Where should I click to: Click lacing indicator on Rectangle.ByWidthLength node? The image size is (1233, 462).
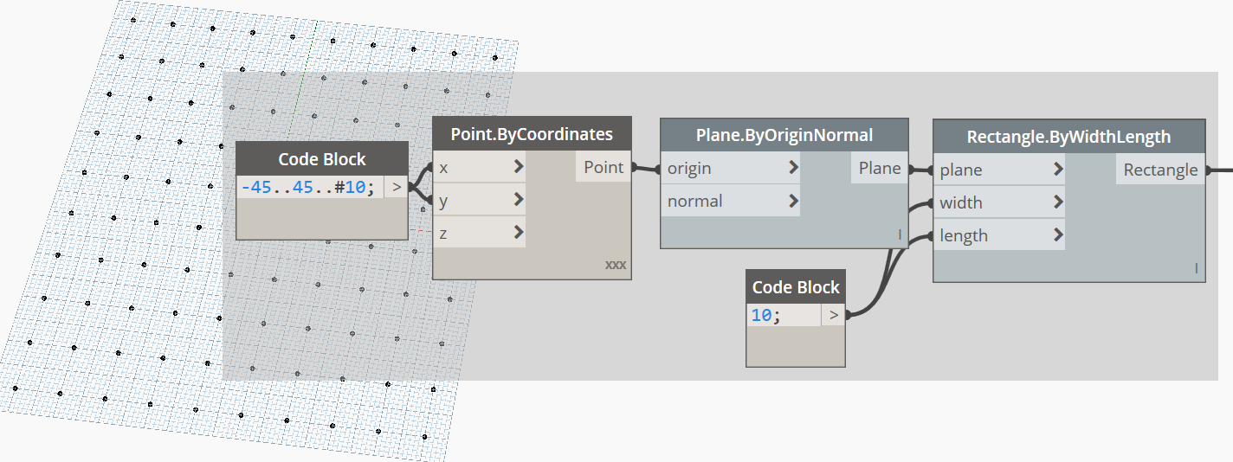coord(1197,268)
